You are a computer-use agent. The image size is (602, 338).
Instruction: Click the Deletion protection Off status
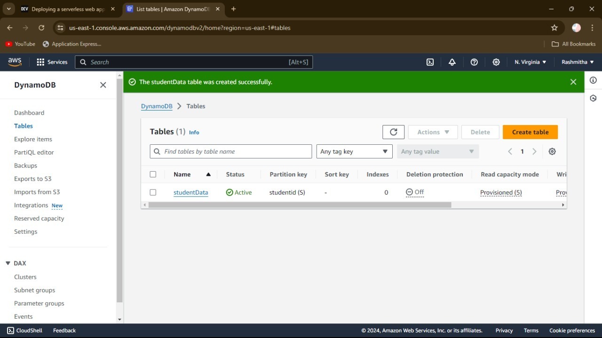click(415, 192)
